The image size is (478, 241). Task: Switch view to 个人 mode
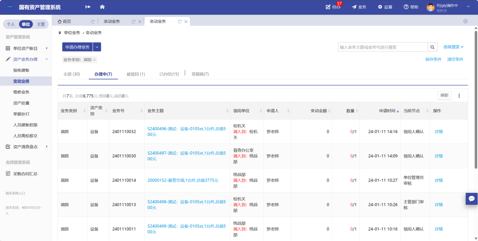(x=11, y=24)
